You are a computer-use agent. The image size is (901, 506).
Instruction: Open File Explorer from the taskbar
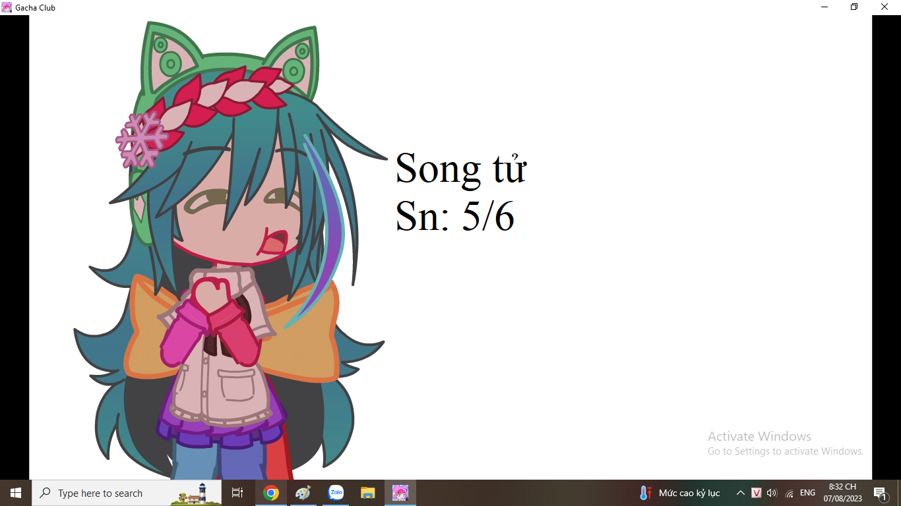pyautogui.click(x=368, y=493)
